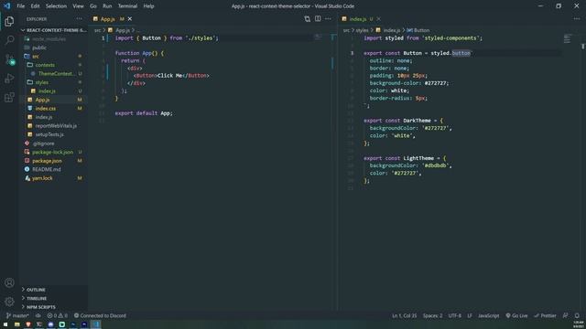Viewport: 586px width, 329px height.
Task: Collapse the contexts folder
Action: (x=45, y=65)
